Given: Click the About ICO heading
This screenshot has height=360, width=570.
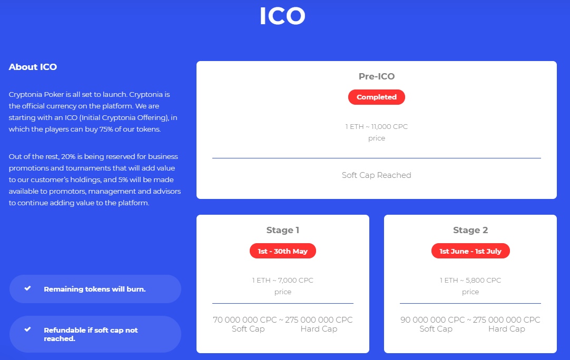Looking at the screenshot, I should point(33,67).
